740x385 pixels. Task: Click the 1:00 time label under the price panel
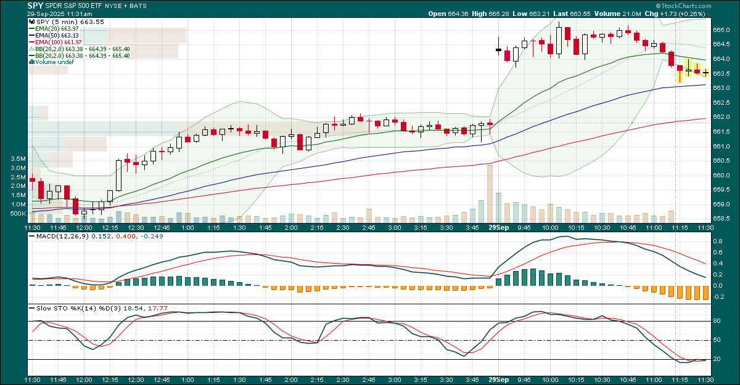click(187, 227)
